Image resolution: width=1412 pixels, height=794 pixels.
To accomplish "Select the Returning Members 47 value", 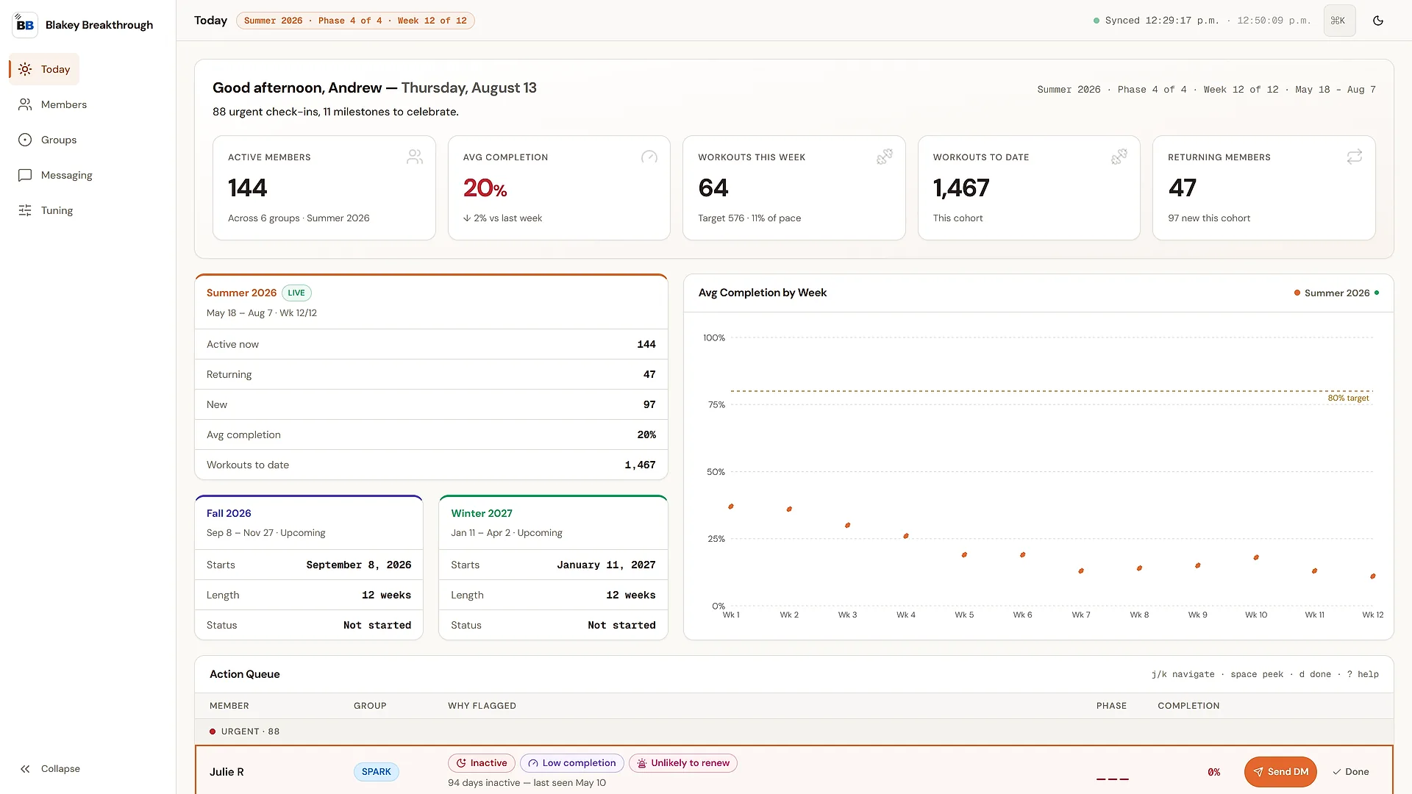I will point(1183,188).
